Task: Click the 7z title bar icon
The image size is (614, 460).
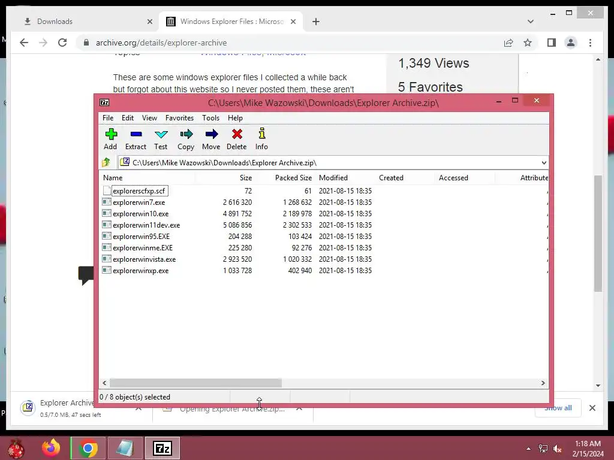Action: (104, 102)
